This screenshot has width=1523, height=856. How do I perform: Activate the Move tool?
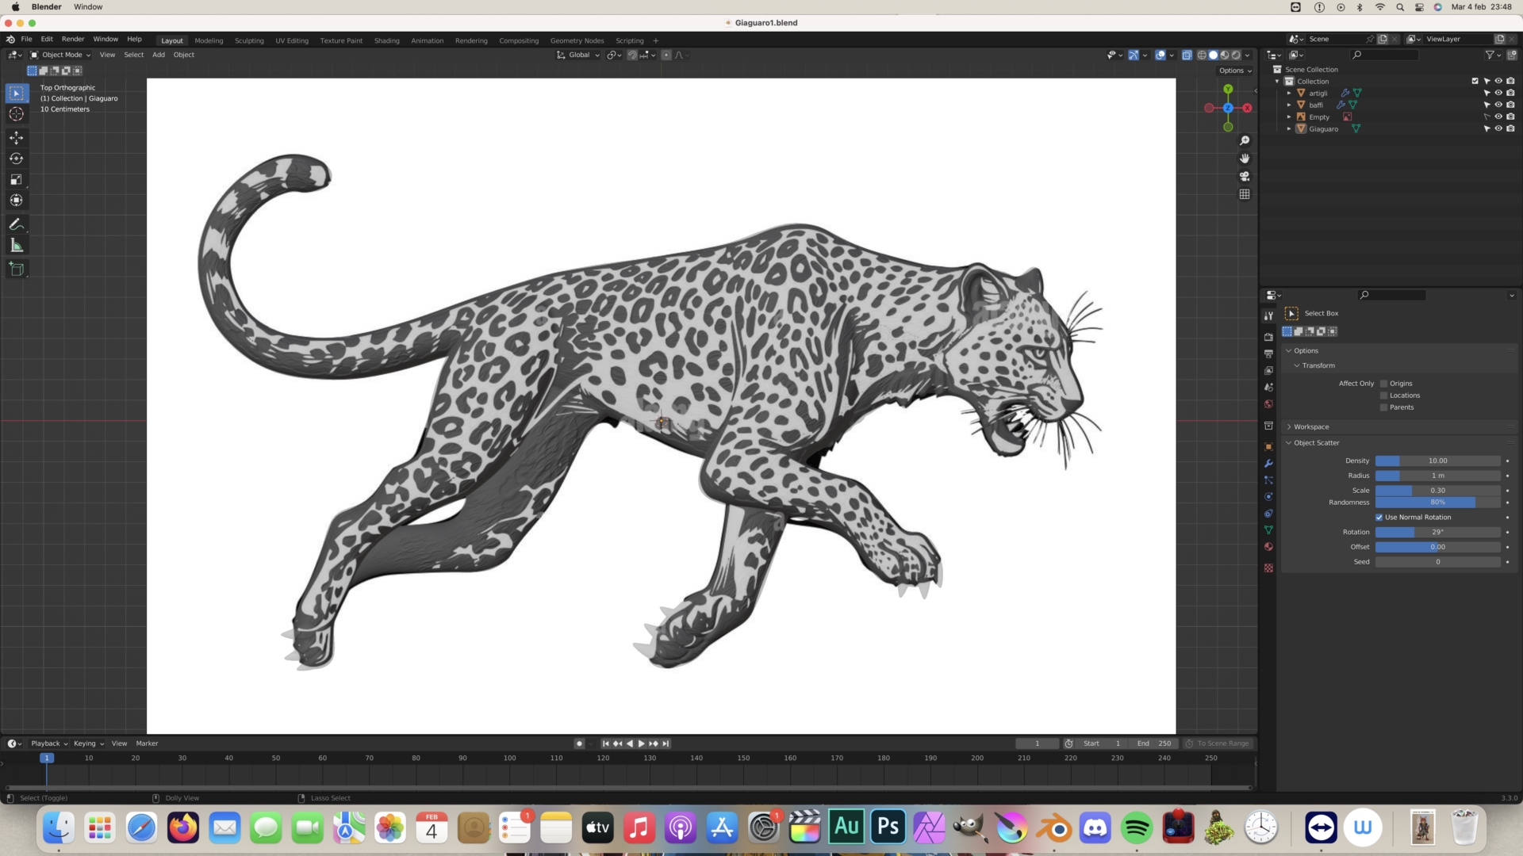(16, 138)
